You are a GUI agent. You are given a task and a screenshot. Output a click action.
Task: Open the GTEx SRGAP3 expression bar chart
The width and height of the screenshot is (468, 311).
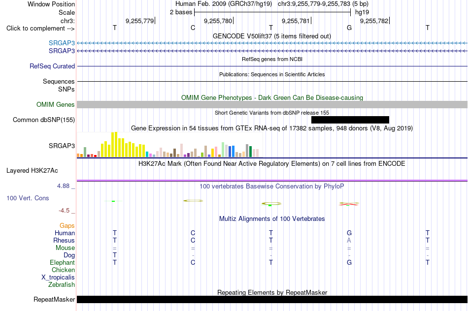coord(169,145)
